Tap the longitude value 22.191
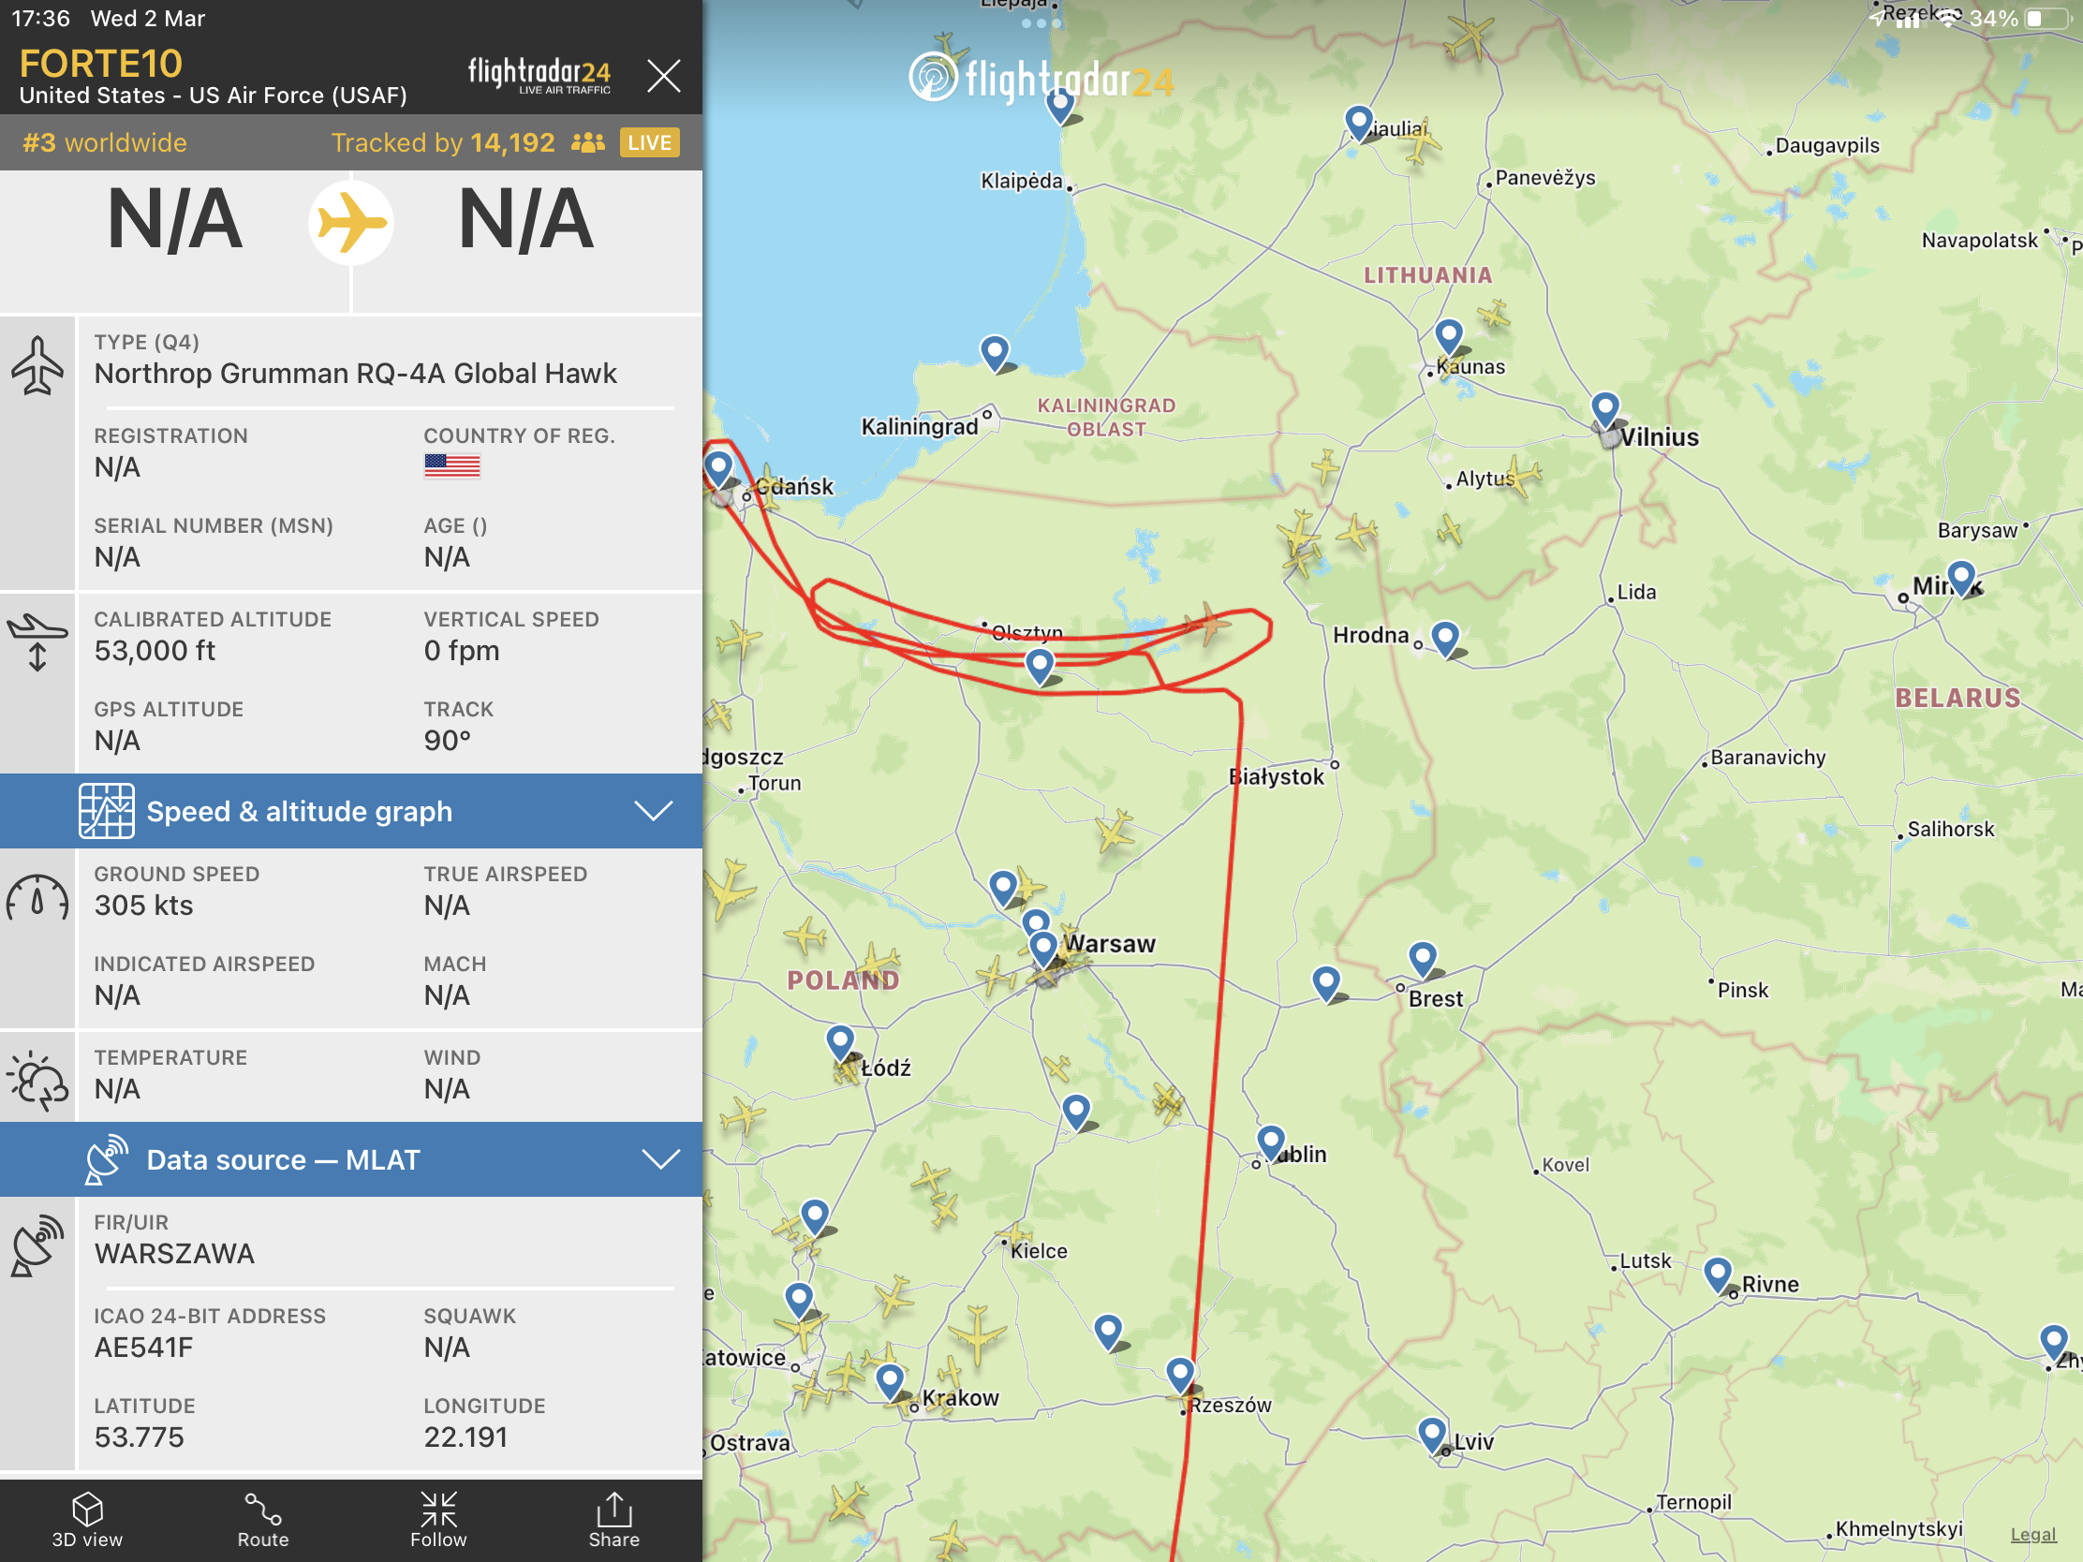 pos(466,1437)
